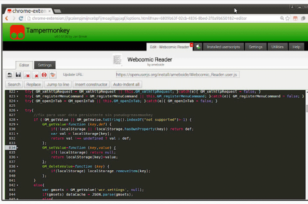Viewport: 308px width, 204px height.
Task: Collapse code fold at line 829
Action: tap(17, 124)
